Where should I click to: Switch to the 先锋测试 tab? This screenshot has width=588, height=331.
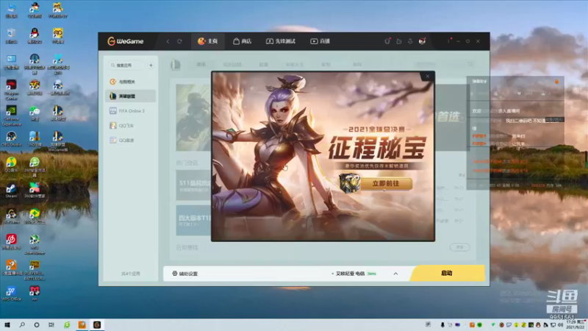tap(281, 41)
